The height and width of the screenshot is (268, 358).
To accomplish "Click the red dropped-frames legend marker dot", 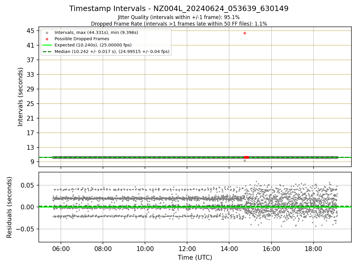I will [x=47, y=39].
